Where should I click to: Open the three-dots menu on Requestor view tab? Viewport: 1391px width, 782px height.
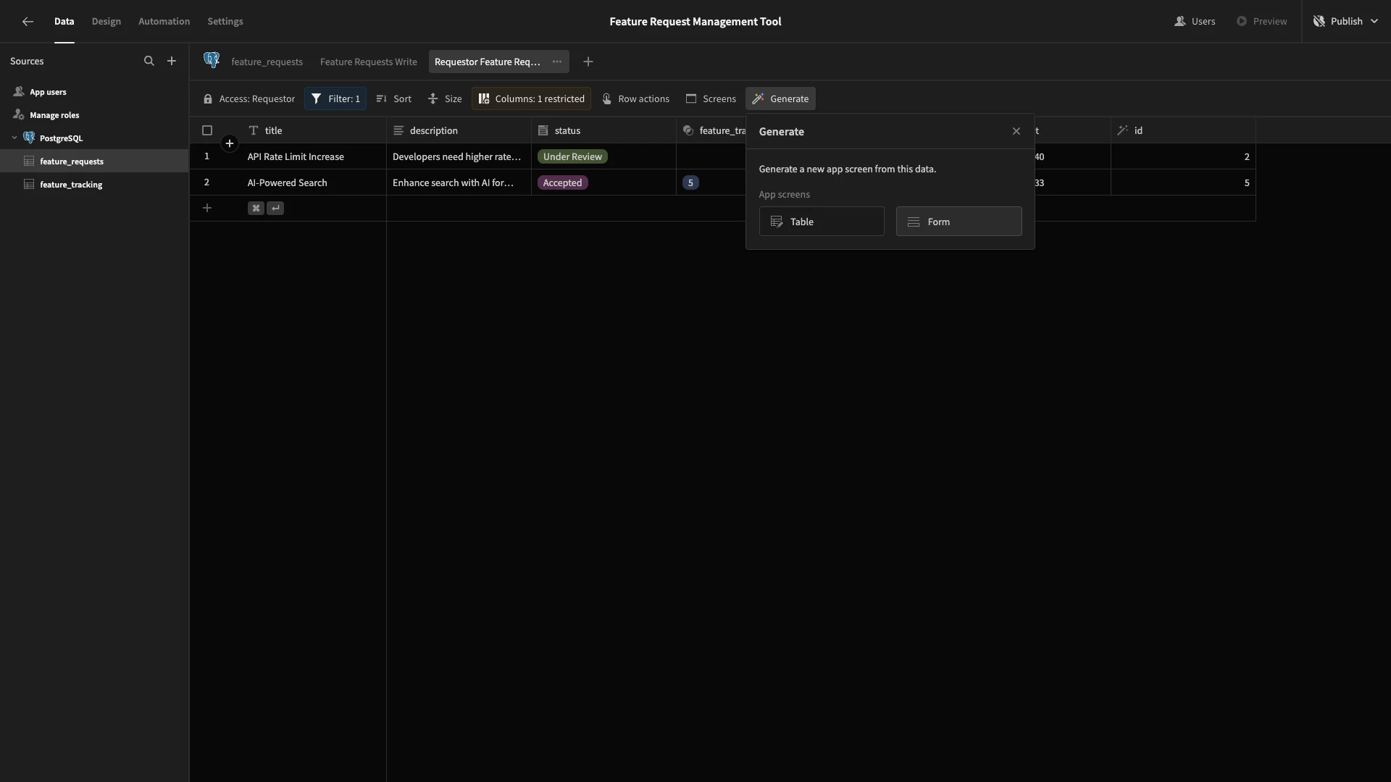tap(557, 62)
